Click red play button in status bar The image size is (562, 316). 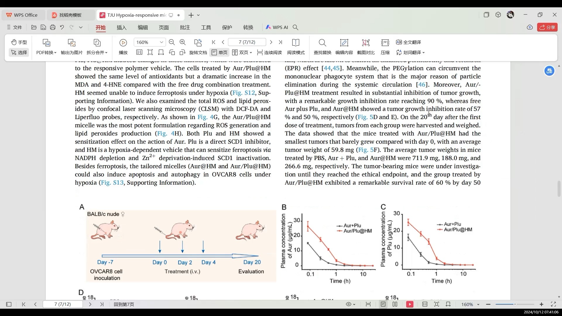[x=410, y=304]
